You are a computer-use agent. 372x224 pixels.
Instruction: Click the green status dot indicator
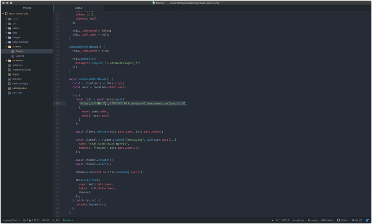click(272, 220)
